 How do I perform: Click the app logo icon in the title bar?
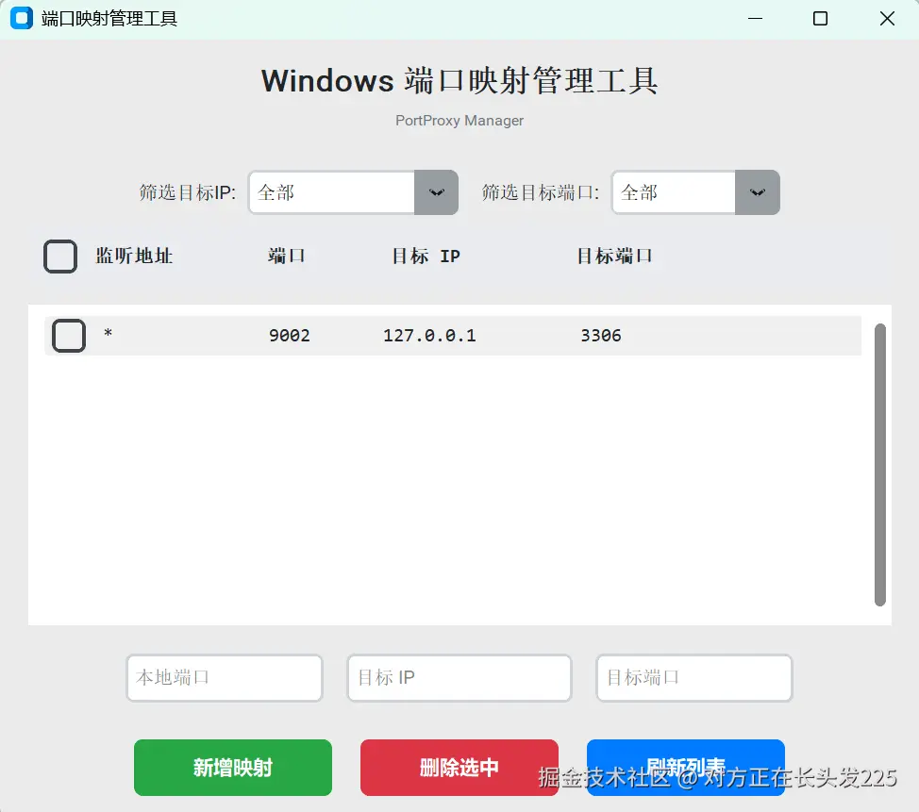tap(21, 18)
